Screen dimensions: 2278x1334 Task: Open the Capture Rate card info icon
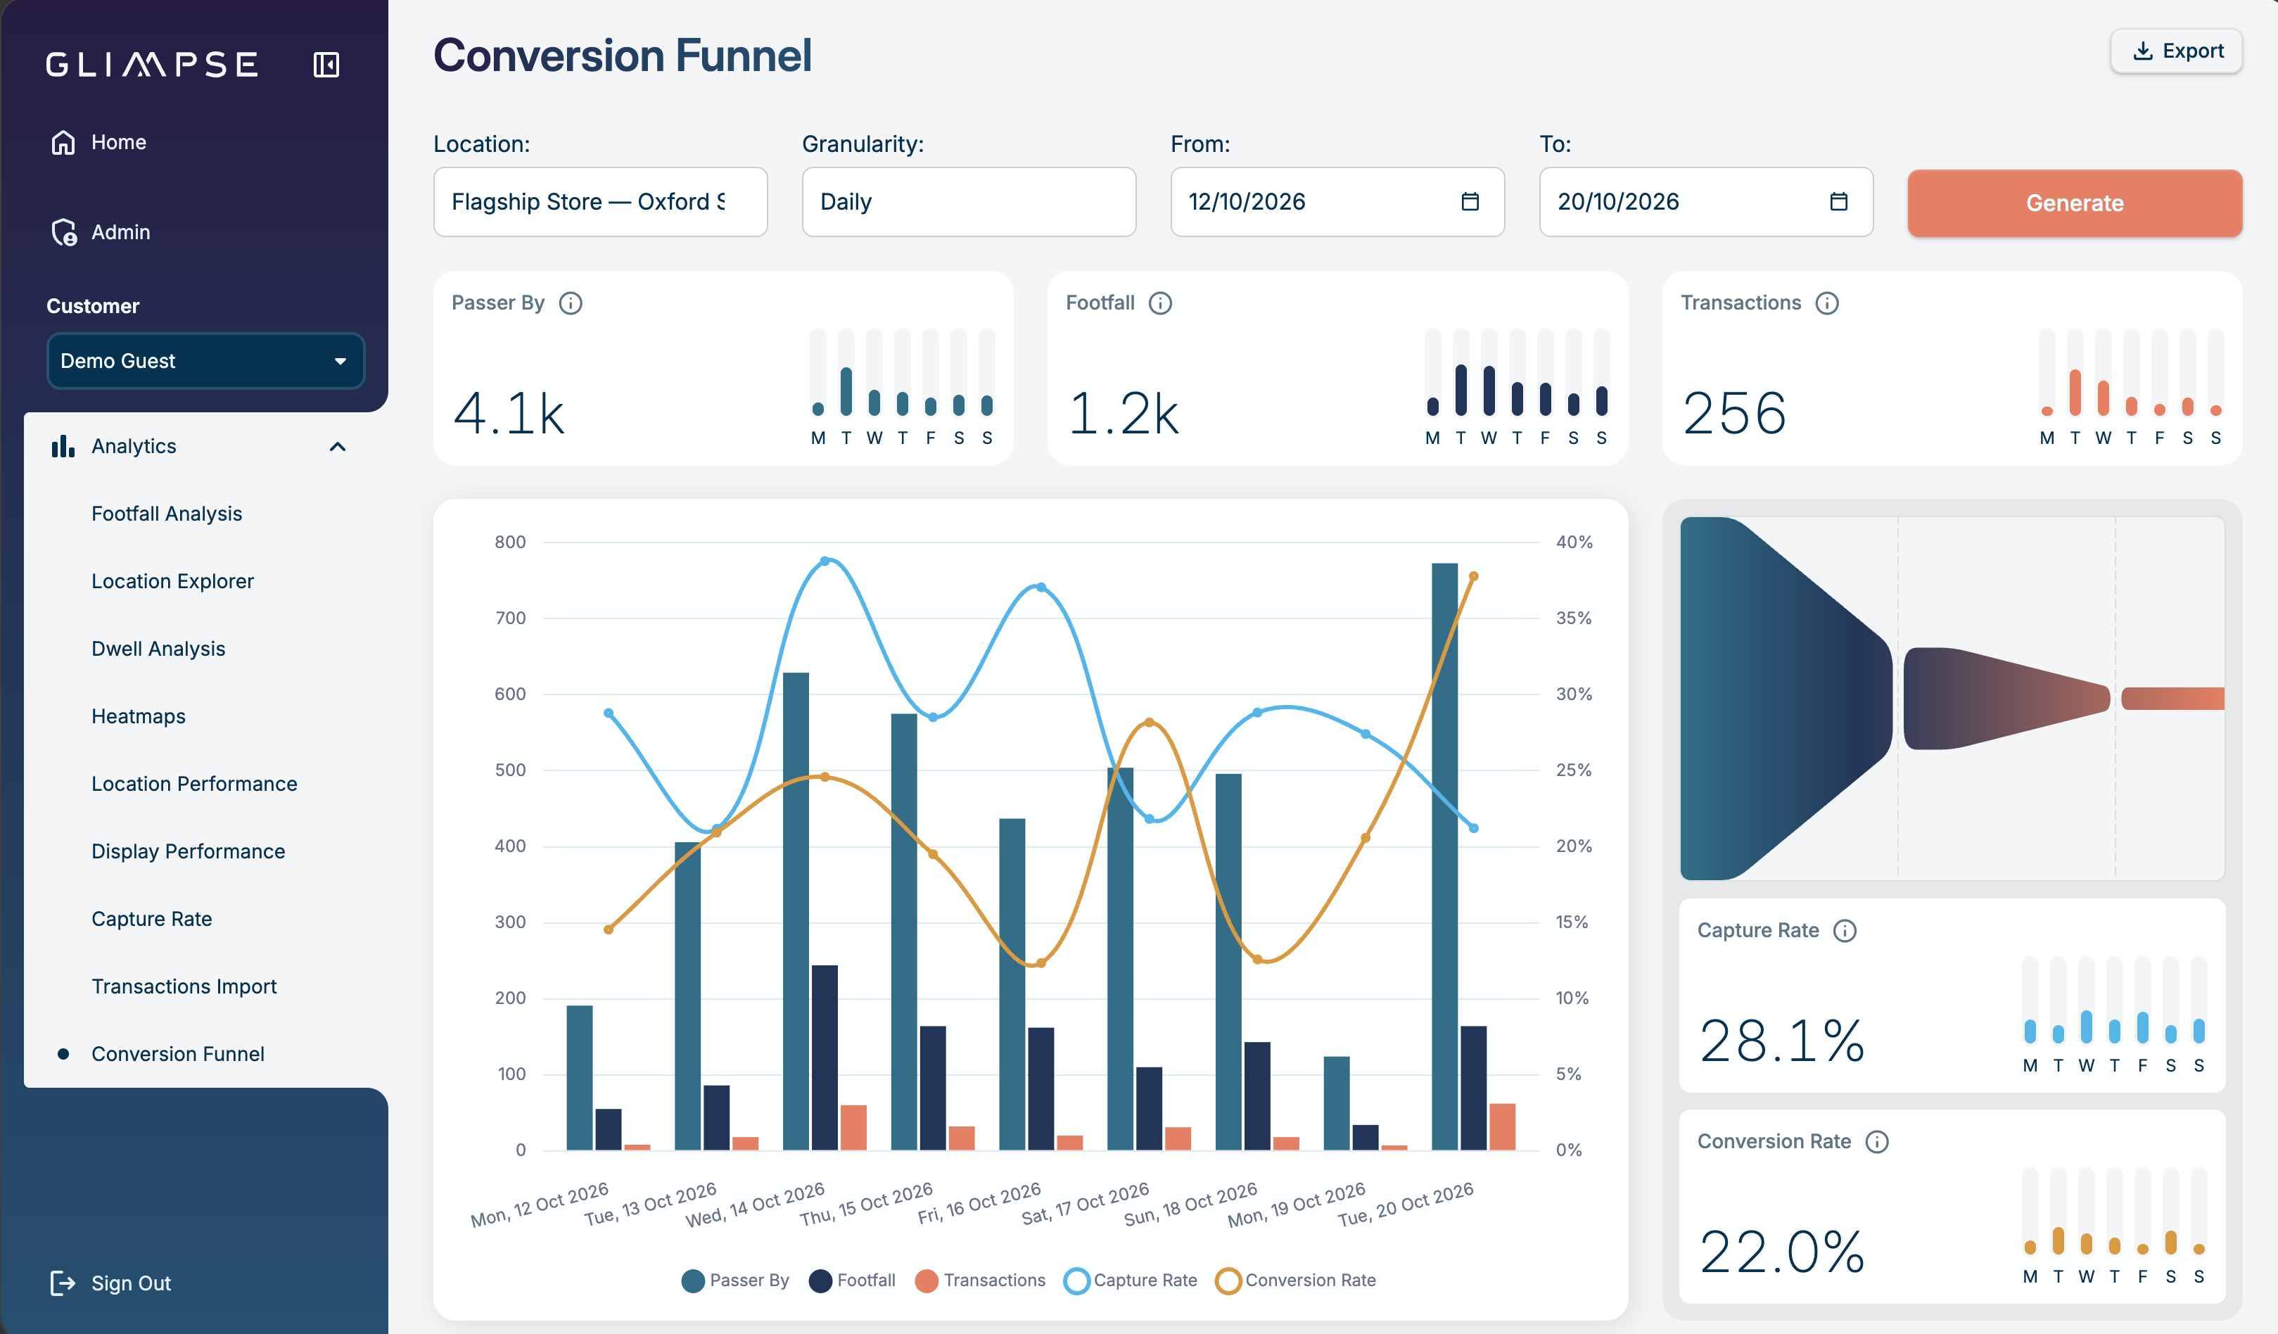click(x=1845, y=930)
